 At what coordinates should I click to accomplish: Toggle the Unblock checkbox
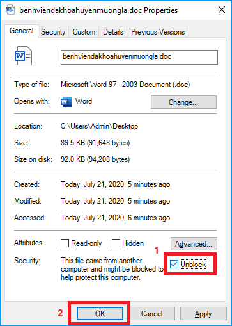[x=174, y=265]
